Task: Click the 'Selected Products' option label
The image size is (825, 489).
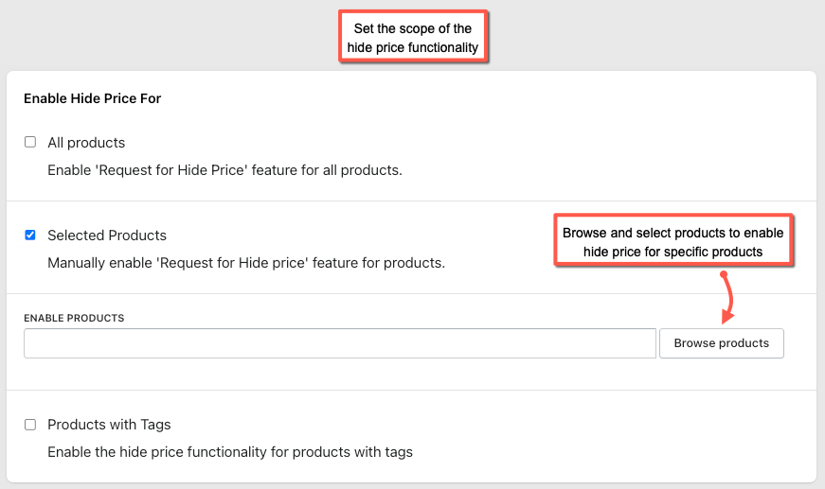Action: click(x=107, y=236)
